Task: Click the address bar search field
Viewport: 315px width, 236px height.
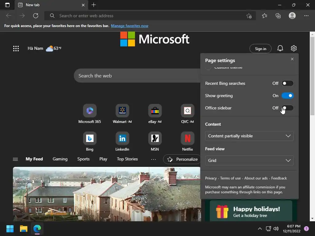Action: click(x=150, y=16)
